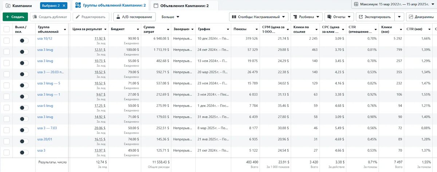Viewport: 437px width, 172px height.
Task: Click the chart icon on Диаграммы
Action: tap(411, 17)
